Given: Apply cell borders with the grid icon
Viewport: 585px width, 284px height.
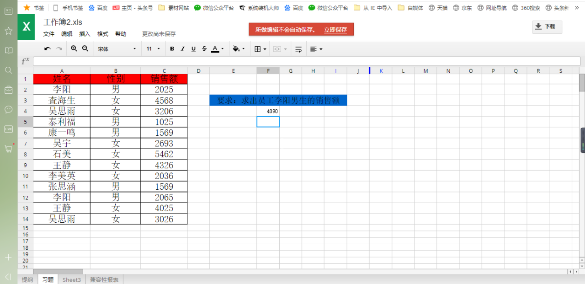Looking at the screenshot, I should 258,49.
